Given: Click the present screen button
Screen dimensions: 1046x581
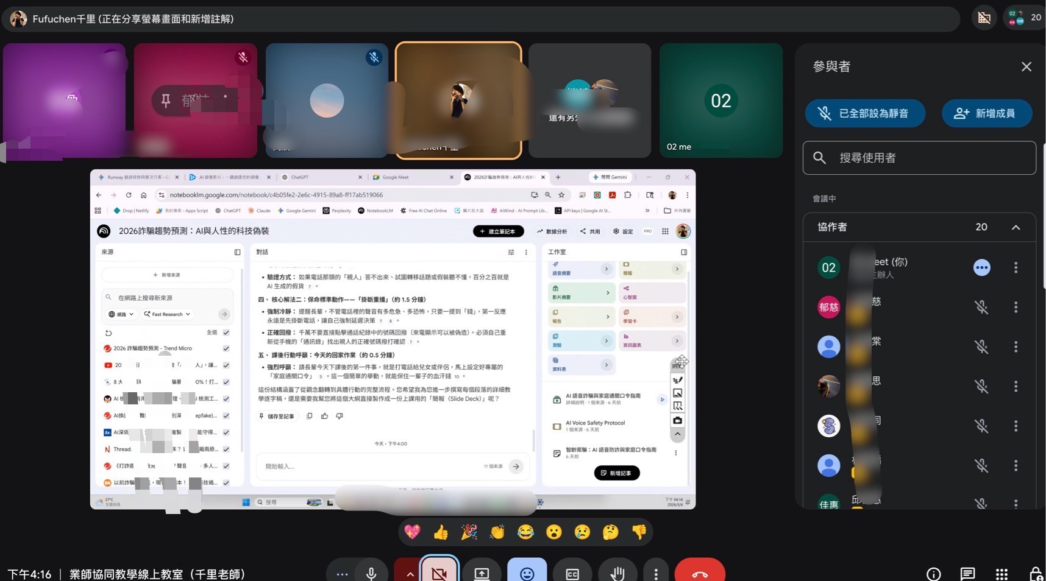Looking at the screenshot, I should (482, 573).
